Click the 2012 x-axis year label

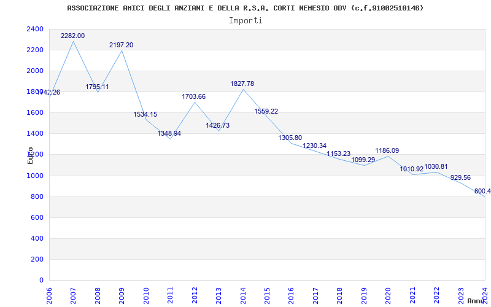tap(195, 296)
